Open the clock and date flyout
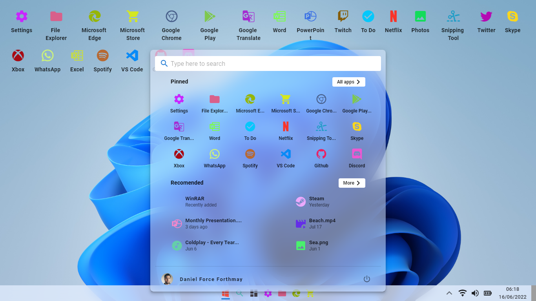The width and height of the screenshot is (536, 301). click(512, 293)
